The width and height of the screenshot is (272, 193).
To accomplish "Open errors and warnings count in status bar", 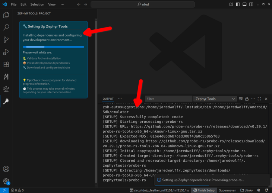I will tap(17, 190).
